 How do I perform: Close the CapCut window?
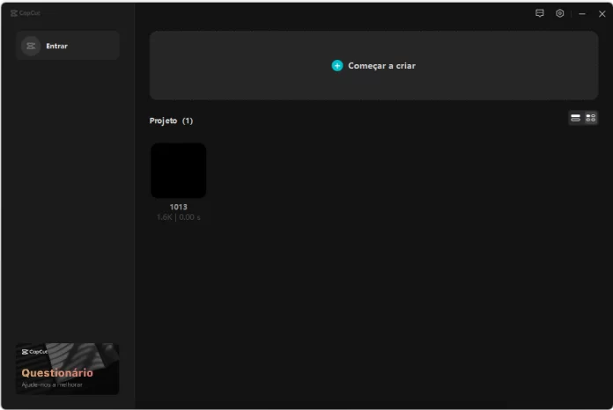602,14
